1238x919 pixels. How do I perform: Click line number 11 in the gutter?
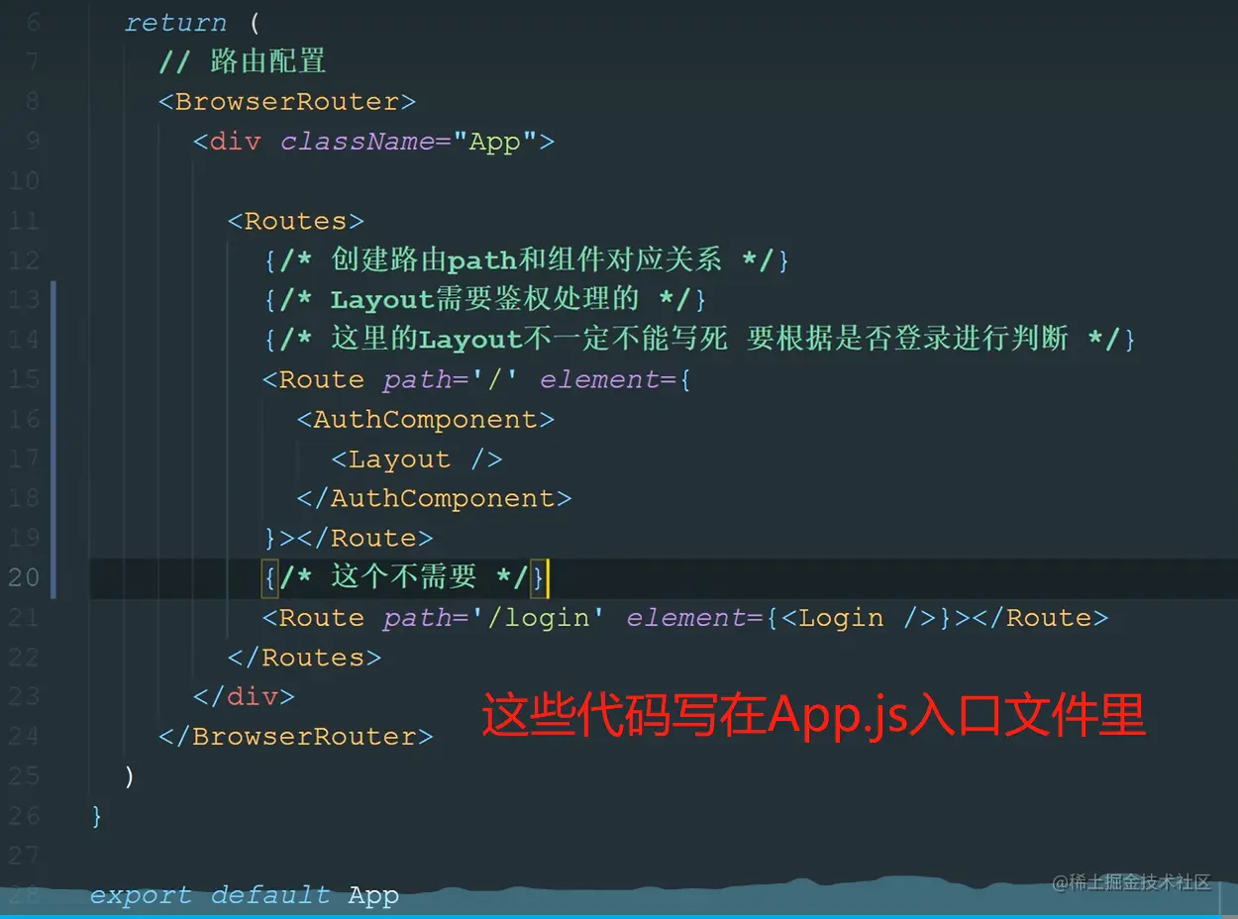24,221
